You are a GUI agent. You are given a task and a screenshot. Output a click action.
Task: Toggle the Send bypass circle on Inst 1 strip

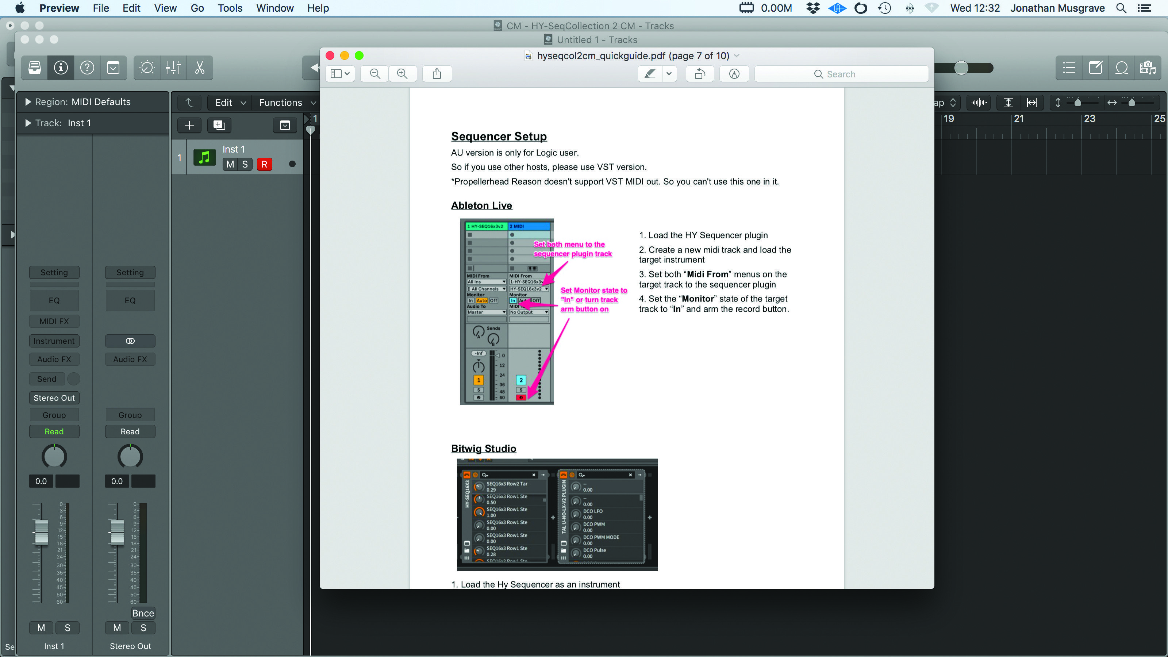[x=73, y=379]
